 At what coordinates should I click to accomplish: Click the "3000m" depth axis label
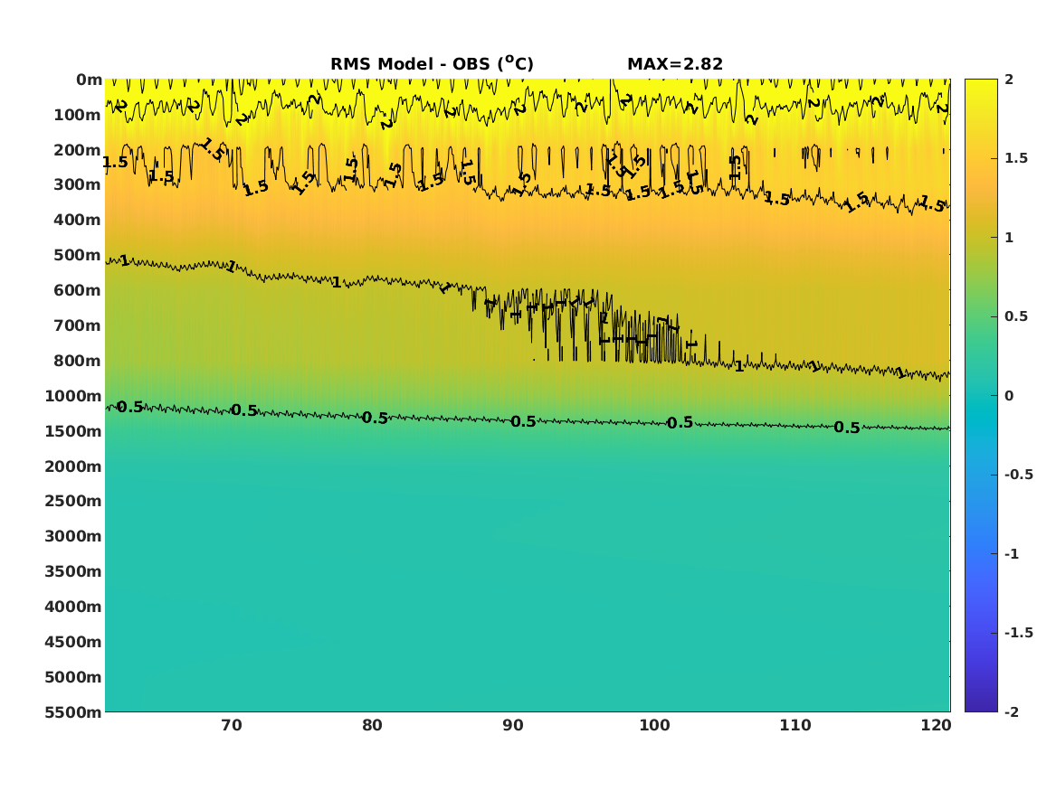73,536
